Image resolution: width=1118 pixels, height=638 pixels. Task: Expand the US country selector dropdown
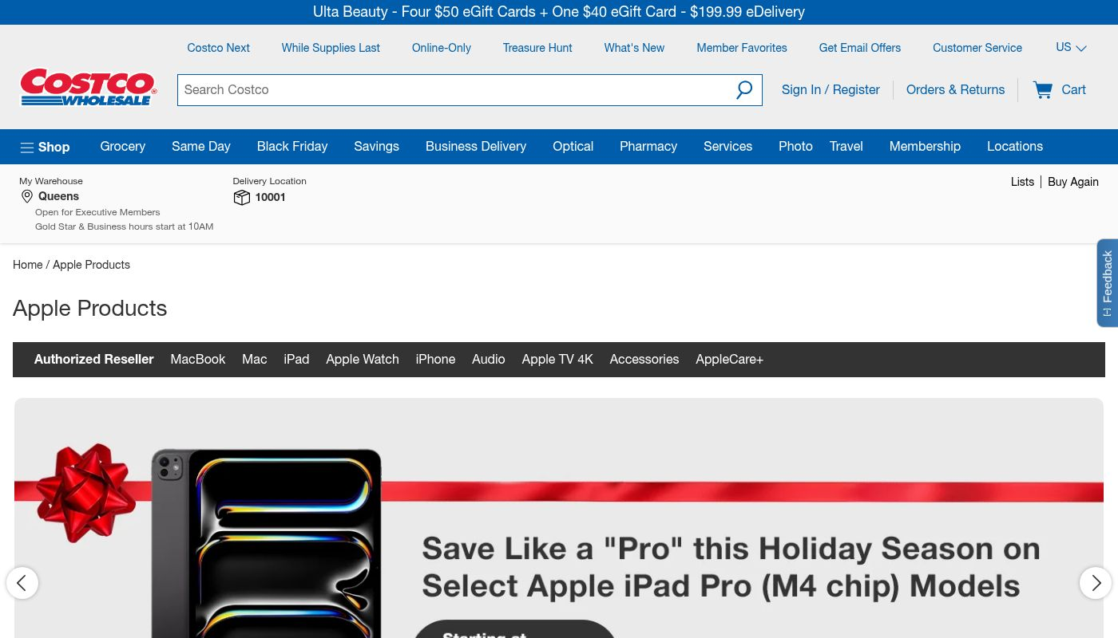tap(1070, 48)
